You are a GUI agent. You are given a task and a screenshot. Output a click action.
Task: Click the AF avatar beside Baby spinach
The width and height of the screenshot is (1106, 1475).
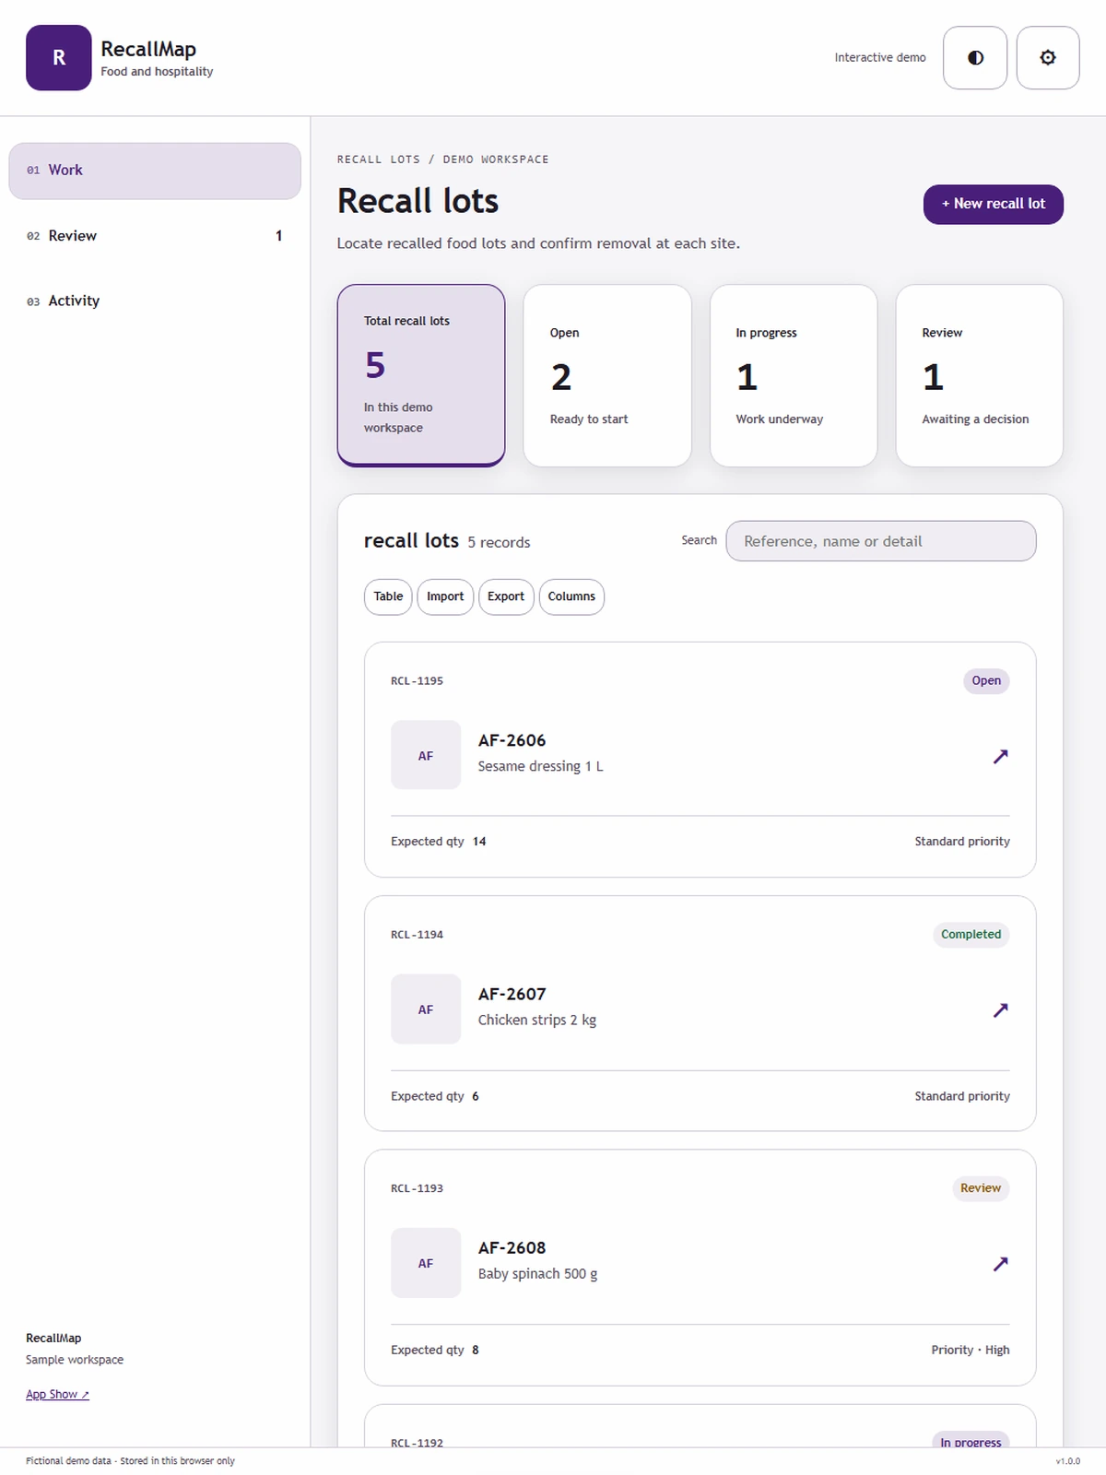tap(426, 1263)
